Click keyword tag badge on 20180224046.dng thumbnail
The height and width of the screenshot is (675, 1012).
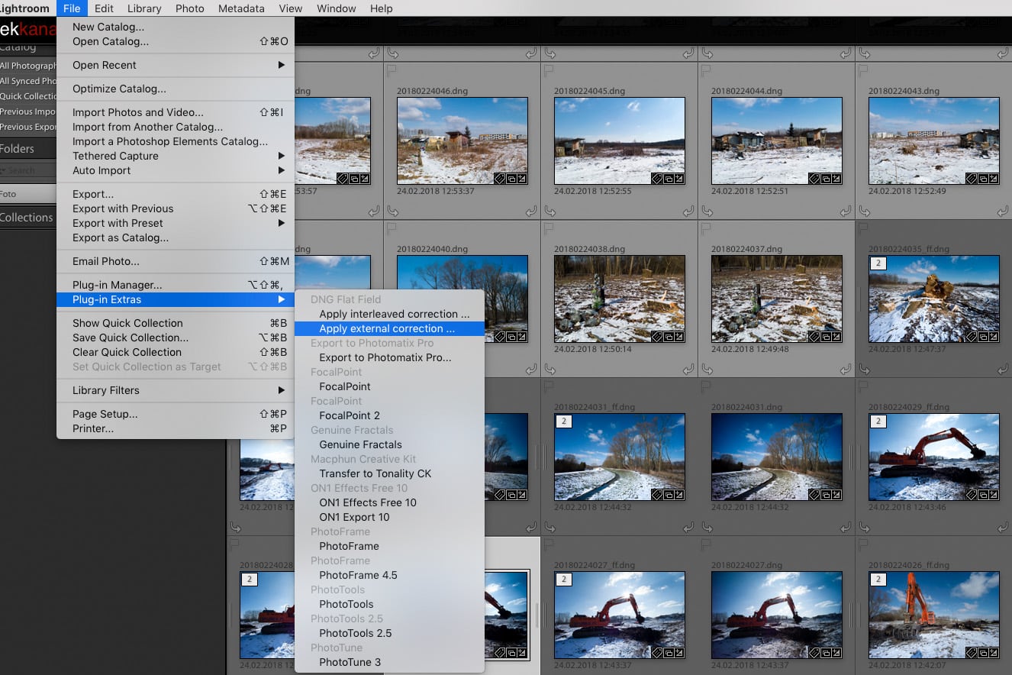click(x=500, y=179)
